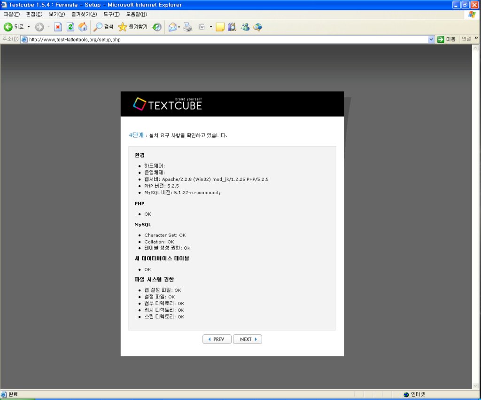The image size is (481, 400).
Task: Click the 하드웨어: list item
Action: tap(155, 166)
